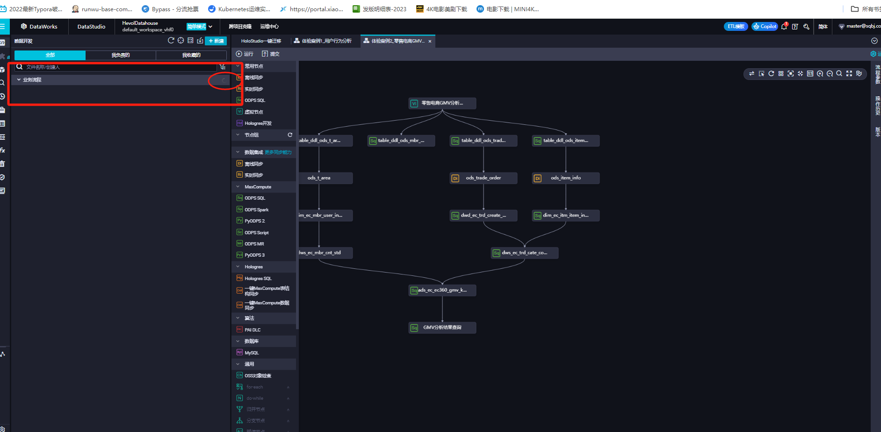Open the ETL模板 button
This screenshot has width=881, height=432.
coord(736,27)
